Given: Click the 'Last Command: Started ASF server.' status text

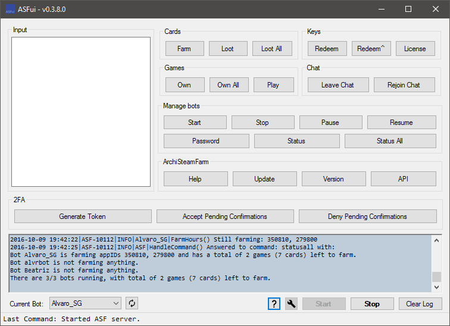Looking at the screenshot, I should pos(71,319).
